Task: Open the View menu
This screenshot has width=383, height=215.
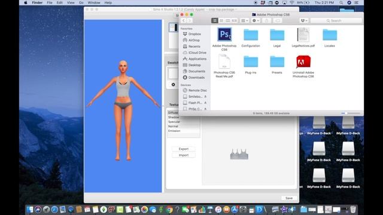Action: point(71,2)
